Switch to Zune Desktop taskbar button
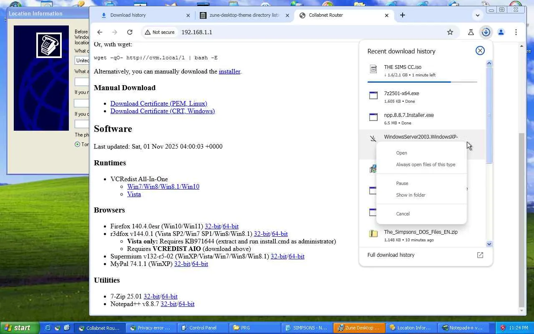Viewport: 534px width, 334px height. pos(359,328)
